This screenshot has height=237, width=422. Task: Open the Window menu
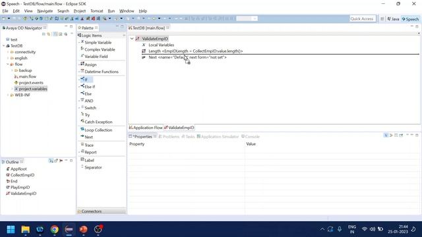[127, 11]
